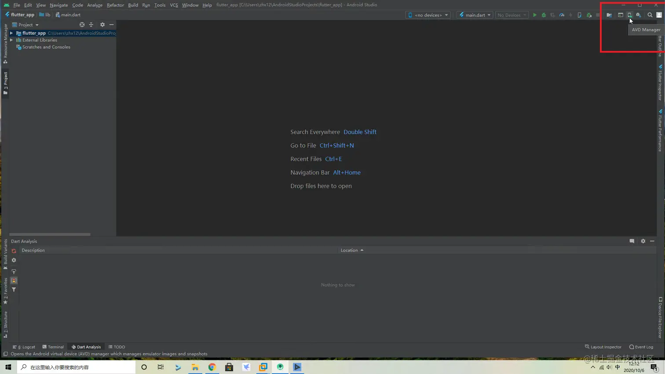Screen dimensions: 665x374
Task: Open the AVD Manager
Action: tap(629, 15)
